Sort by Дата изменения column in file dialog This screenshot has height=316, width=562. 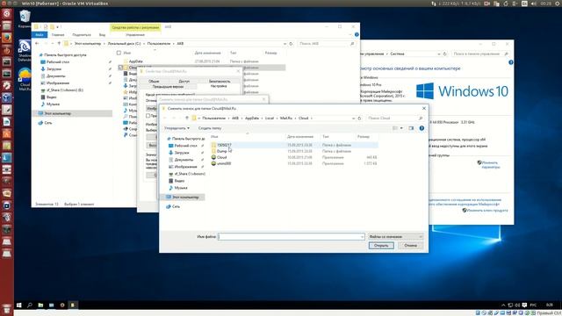[300, 137]
